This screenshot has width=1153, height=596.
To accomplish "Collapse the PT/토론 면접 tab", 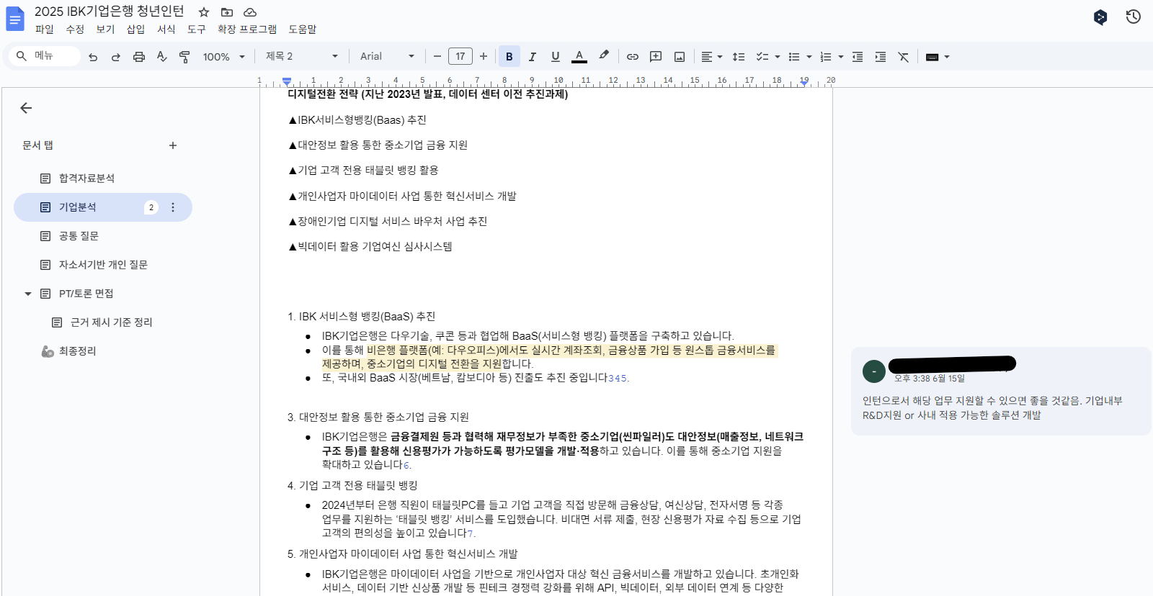I will click(28, 294).
